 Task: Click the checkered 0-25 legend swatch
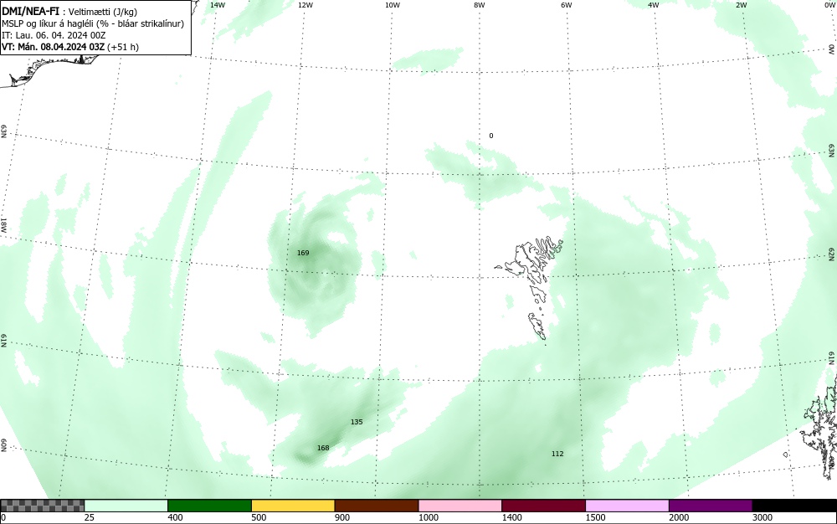coord(42,506)
